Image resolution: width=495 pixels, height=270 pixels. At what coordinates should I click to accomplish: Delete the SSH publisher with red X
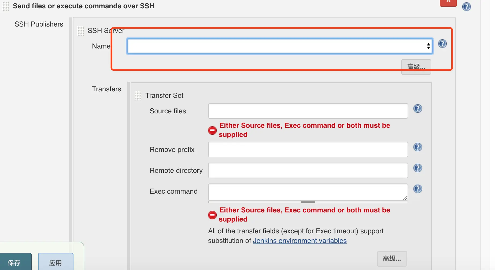click(x=448, y=2)
